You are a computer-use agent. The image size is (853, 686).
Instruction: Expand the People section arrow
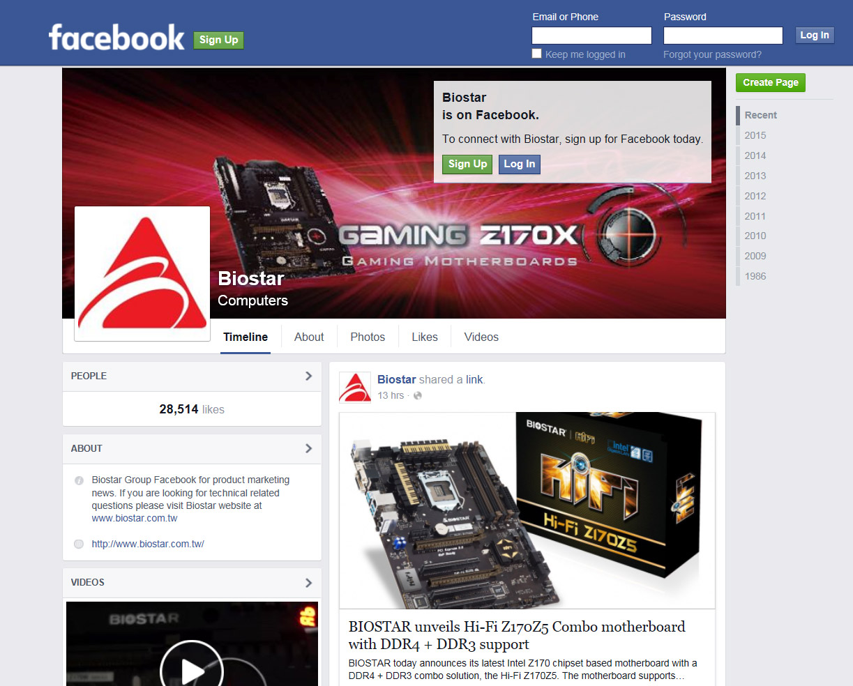point(308,376)
